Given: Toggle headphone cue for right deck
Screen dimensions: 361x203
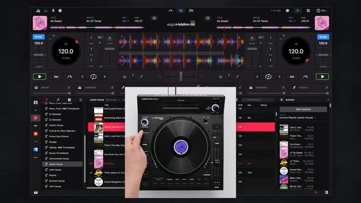Looking at the screenshot, I should pyautogui.click(x=208, y=18).
